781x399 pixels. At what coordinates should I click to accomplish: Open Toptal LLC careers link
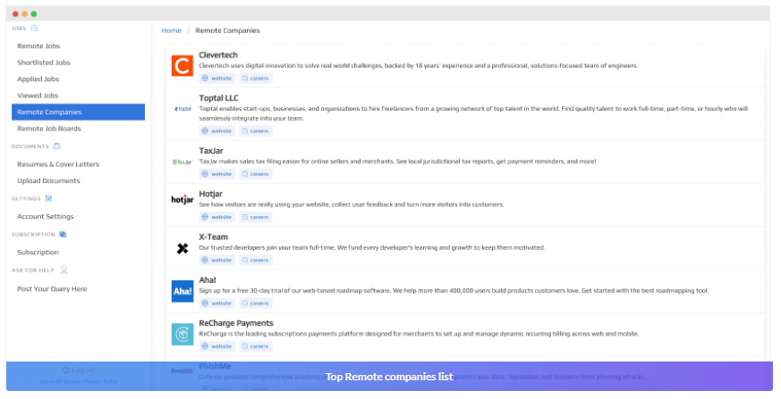click(256, 130)
